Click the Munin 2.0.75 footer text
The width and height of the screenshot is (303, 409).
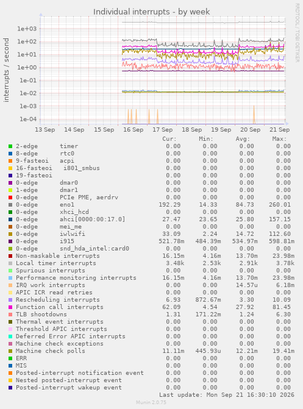tap(151, 402)
